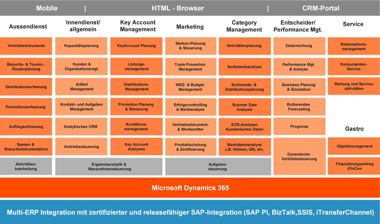Click the Innendienst/allgemein column heading

click(x=83, y=26)
